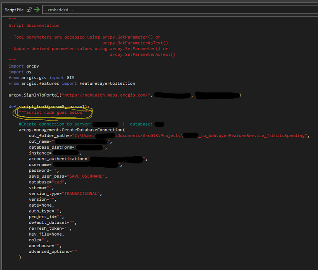Click the FeatureLayerCollection import line

tap(72, 84)
